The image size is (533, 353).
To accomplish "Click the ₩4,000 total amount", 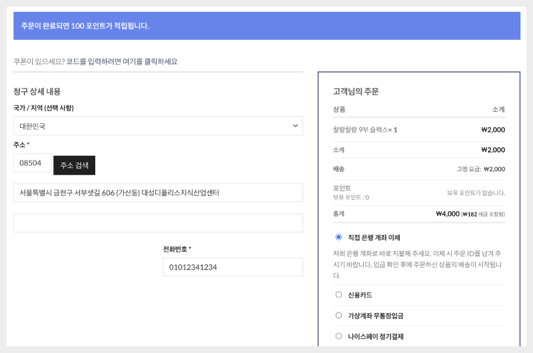I will point(448,214).
